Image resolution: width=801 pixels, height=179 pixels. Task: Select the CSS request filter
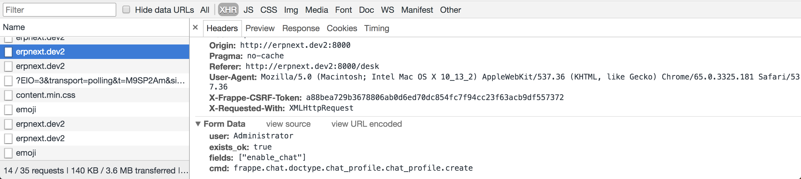(x=268, y=10)
